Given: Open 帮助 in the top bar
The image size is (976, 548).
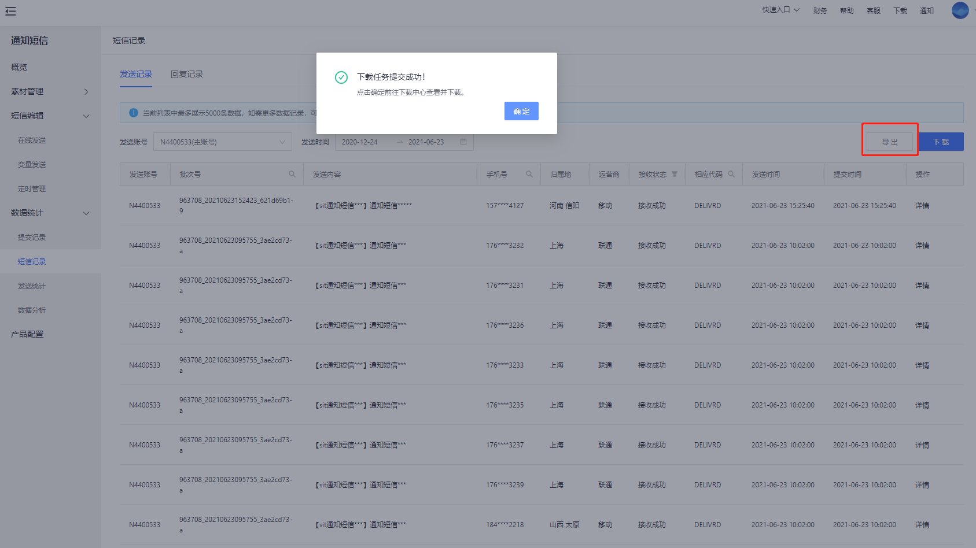Looking at the screenshot, I should tap(846, 10).
